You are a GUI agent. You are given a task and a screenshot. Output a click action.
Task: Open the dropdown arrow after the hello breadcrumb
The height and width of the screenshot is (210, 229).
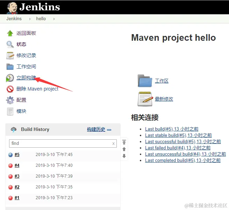click(x=54, y=19)
